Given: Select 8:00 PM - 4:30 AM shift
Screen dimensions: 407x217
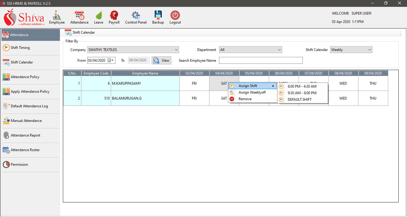Looking at the screenshot, I should pyautogui.click(x=302, y=86).
